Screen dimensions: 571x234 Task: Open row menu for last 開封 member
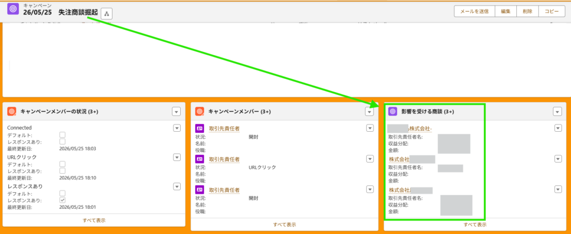tap(370, 189)
